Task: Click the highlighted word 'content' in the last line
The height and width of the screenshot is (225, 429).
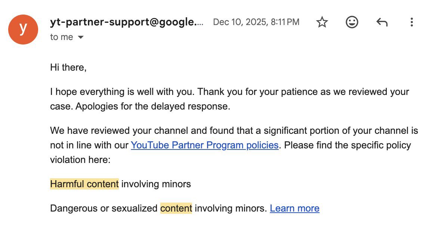Action: [x=176, y=208]
